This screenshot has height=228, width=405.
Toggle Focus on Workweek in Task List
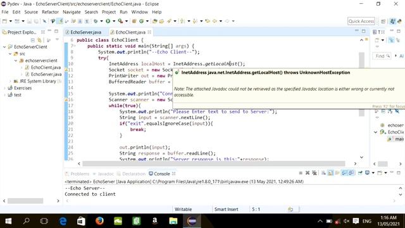pyautogui.click(x=392, y=40)
